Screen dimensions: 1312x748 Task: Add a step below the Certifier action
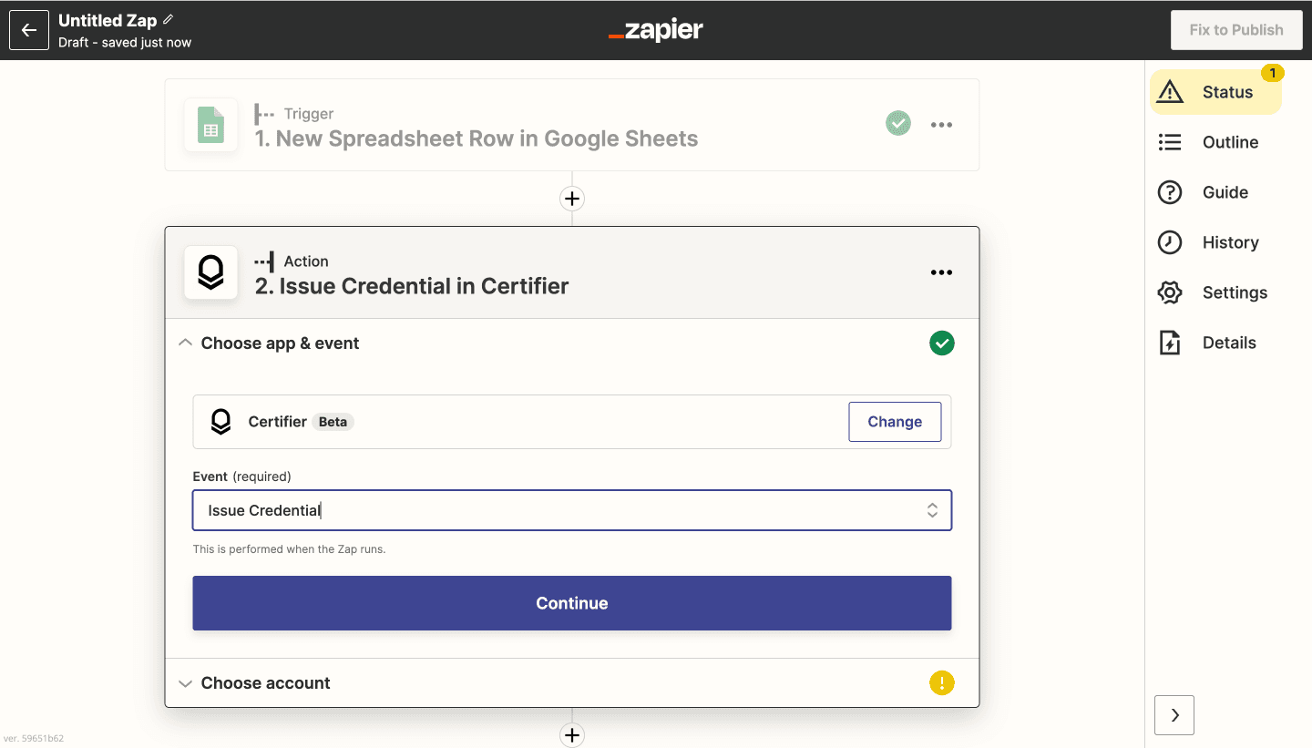[x=572, y=735]
